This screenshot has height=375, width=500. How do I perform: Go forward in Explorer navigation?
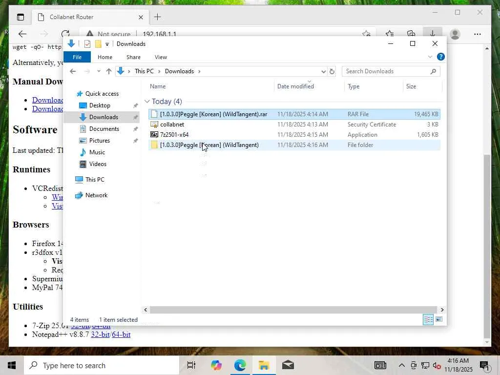pos(87,71)
